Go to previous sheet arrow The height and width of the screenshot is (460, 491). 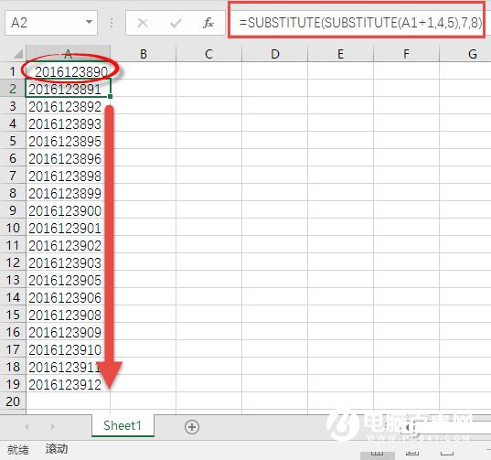point(27,426)
